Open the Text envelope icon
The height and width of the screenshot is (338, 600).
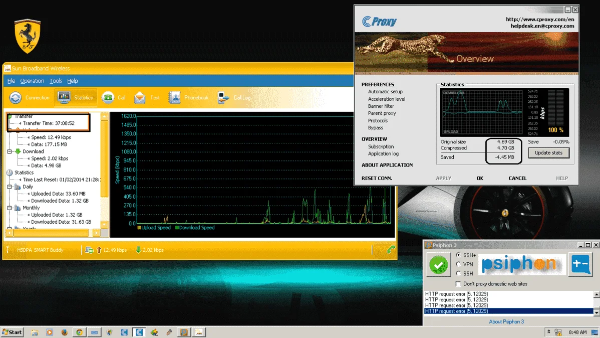pos(140,98)
